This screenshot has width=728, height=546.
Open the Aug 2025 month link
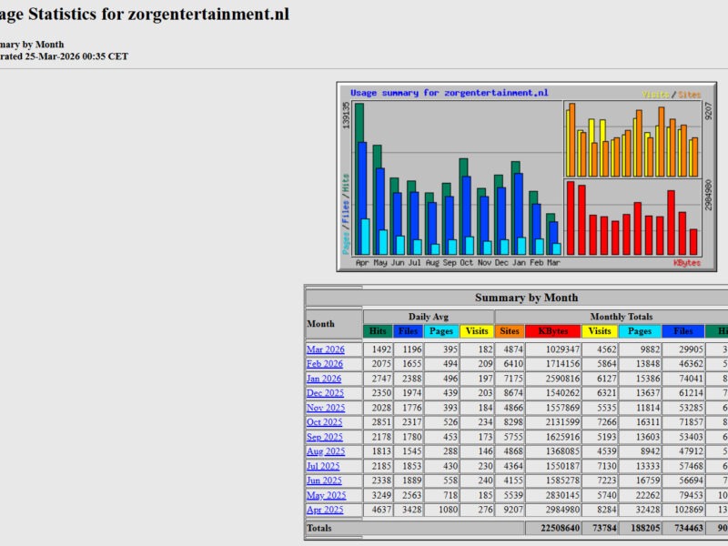325,451
